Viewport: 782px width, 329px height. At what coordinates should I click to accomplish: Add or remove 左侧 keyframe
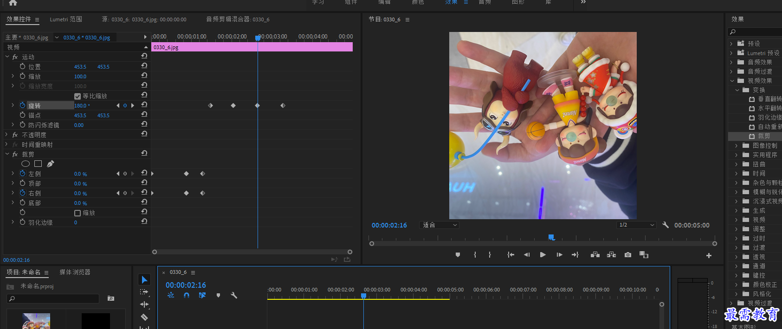[x=125, y=174]
